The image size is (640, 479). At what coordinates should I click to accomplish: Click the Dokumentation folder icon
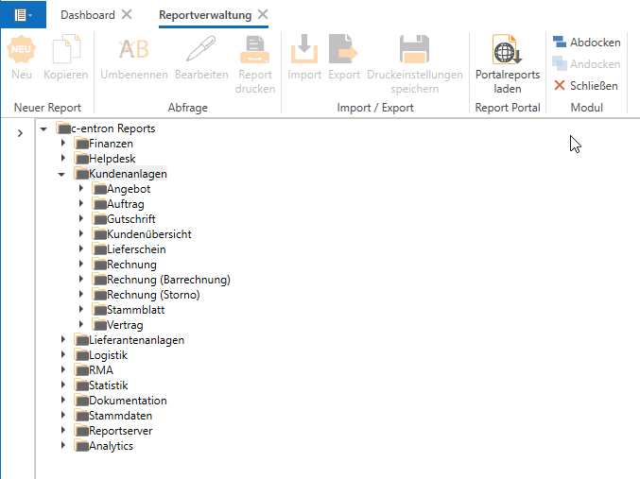[x=81, y=401]
